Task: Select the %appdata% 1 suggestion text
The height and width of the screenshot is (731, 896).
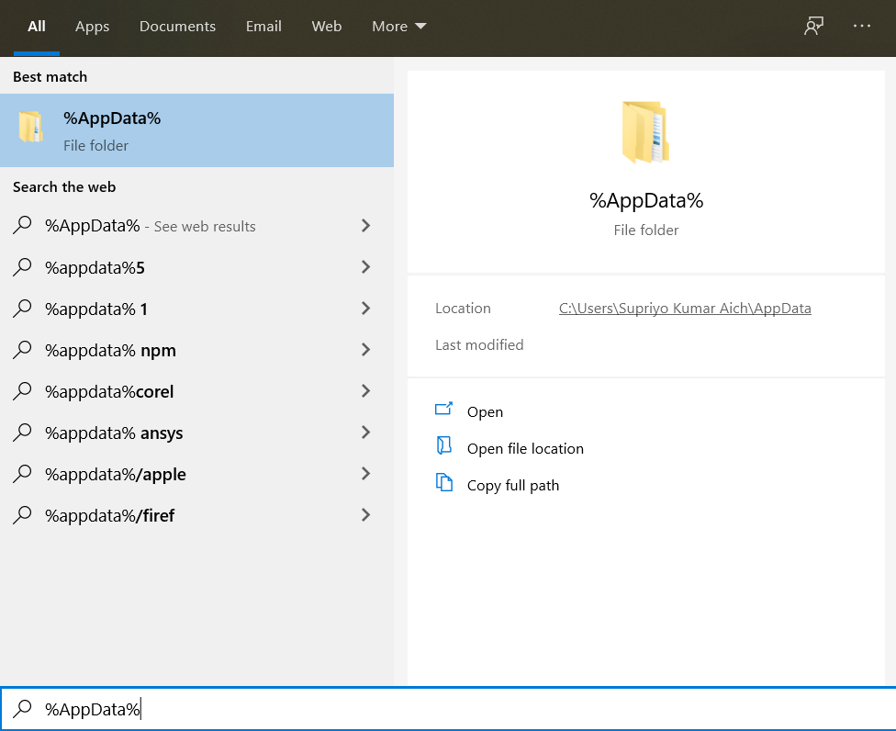Action: coord(96,309)
